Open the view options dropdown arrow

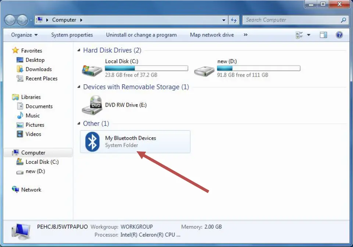(309, 35)
